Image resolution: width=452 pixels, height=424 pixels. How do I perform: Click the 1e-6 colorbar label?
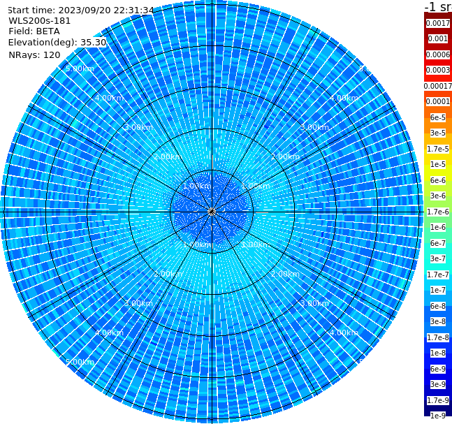tap(438, 227)
